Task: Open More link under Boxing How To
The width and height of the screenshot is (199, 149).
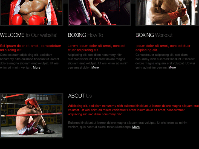Action: (x=95, y=68)
